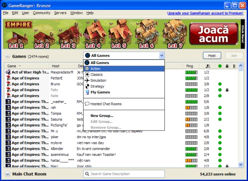Sort by padlock column header icon
Viewport: 248px width, 181px height.
pyautogui.click(x=227, y=66)
